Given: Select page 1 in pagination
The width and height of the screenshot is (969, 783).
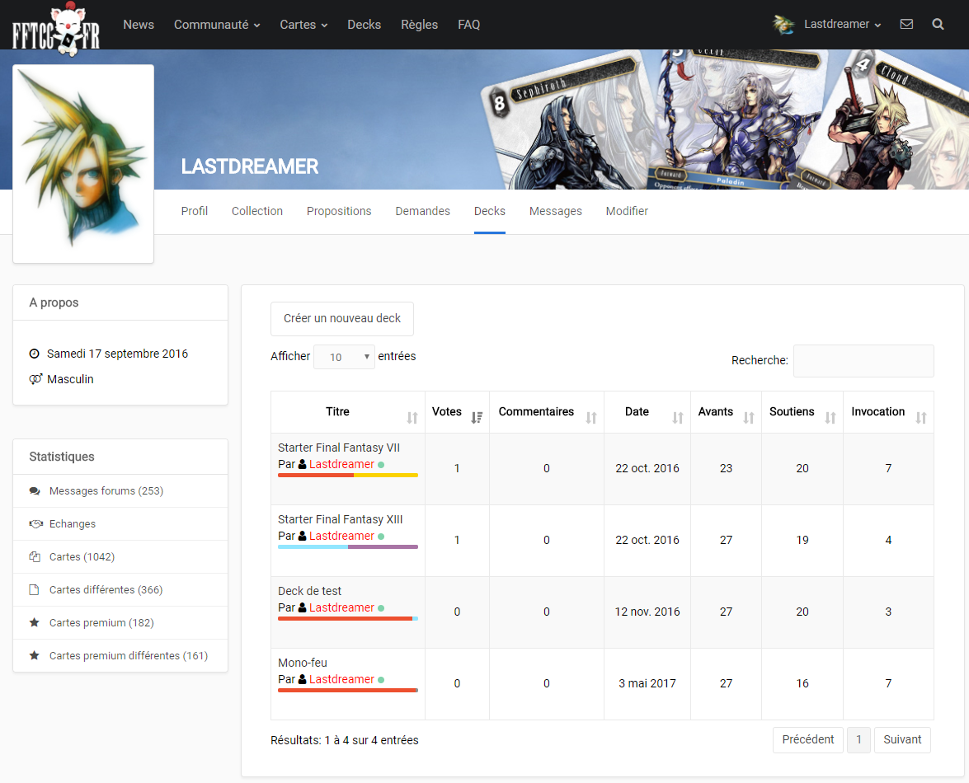Looking at the screenshot, I should pos(858,740).
